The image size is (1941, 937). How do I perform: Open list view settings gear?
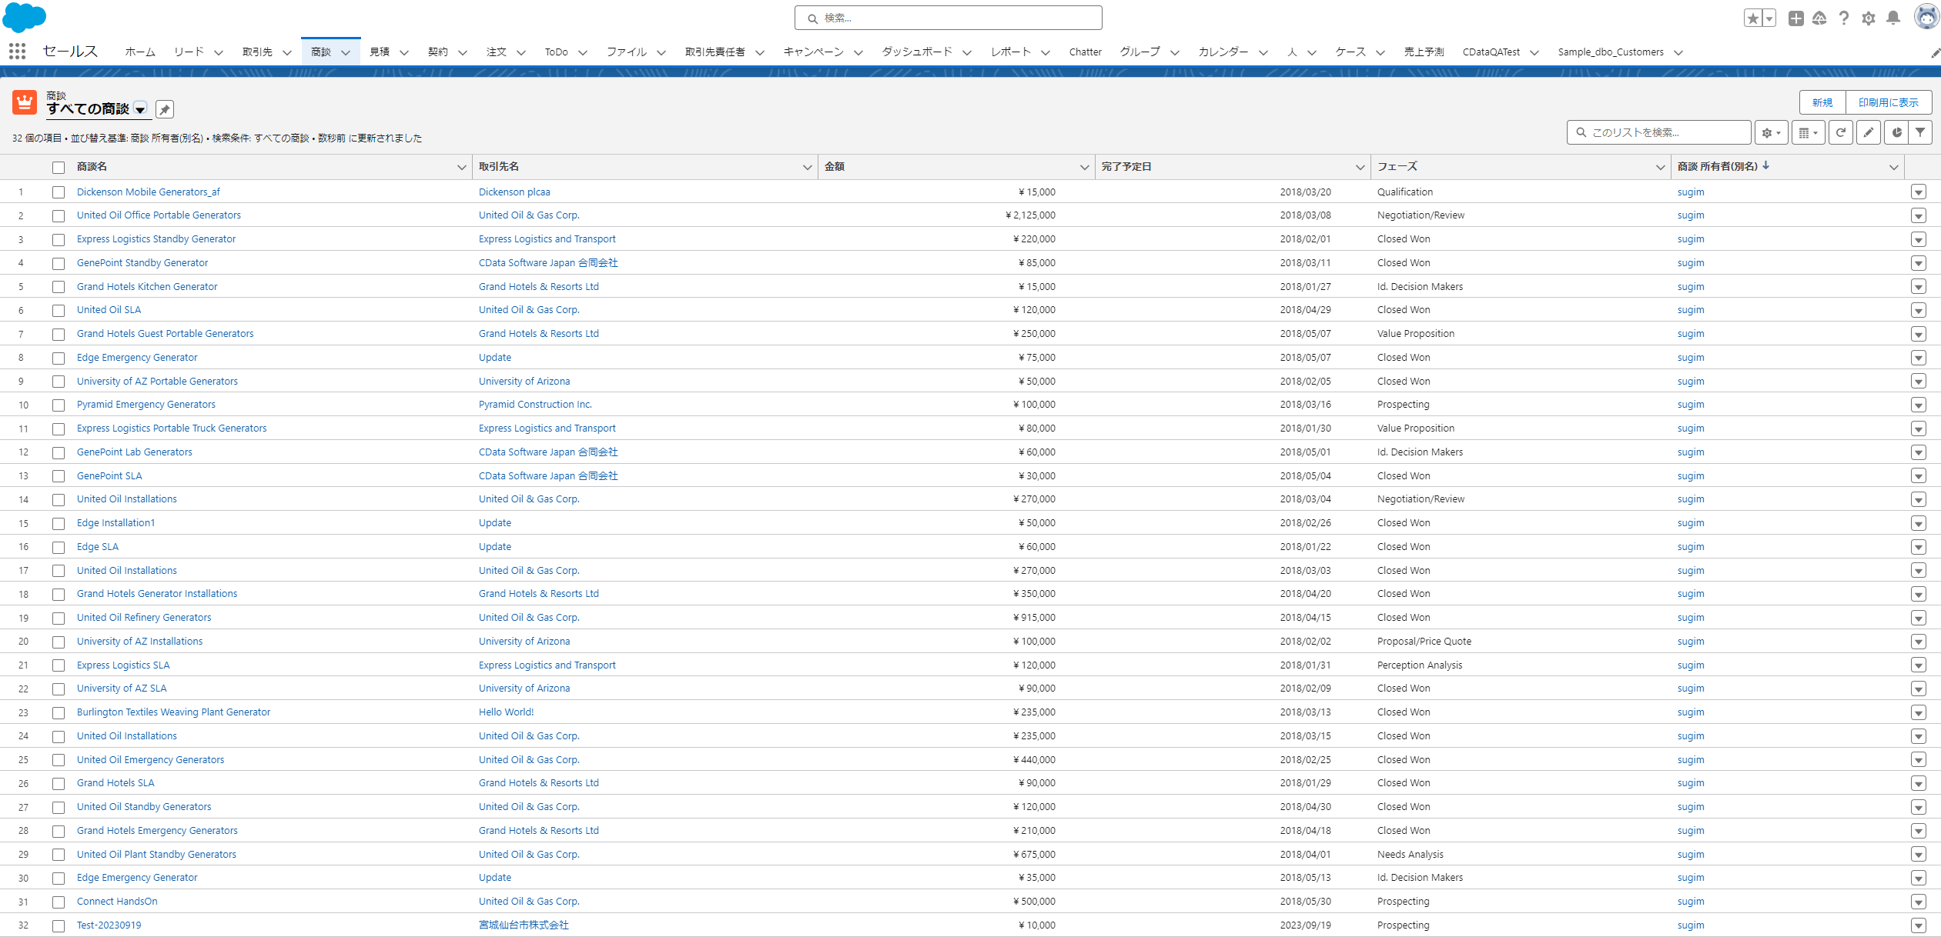[x=1771, y=132]
